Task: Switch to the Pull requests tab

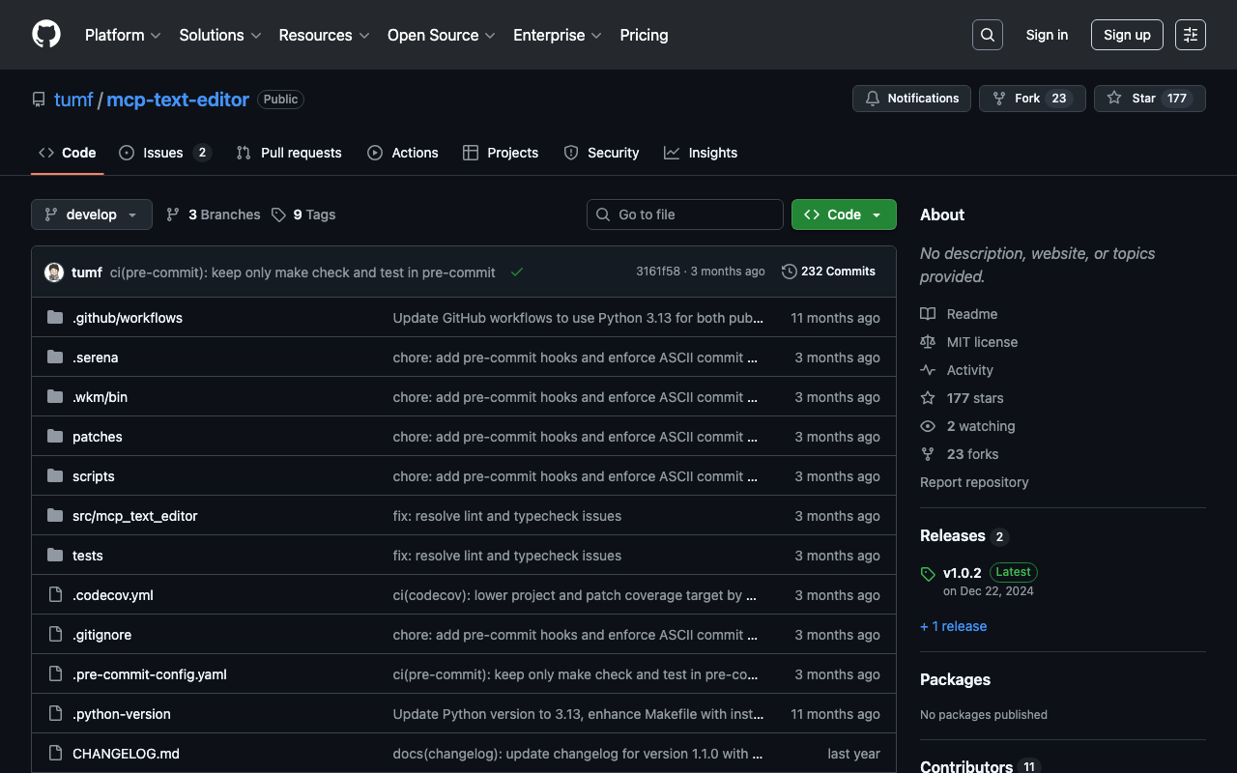Action: (x=289, y=153)
